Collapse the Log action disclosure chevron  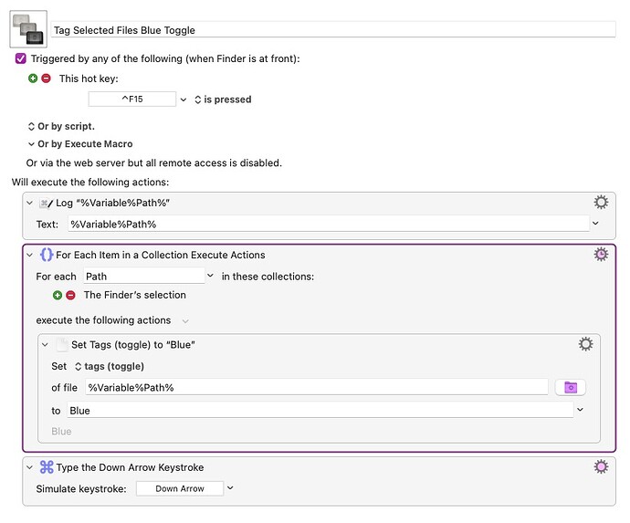click(30, 203)
